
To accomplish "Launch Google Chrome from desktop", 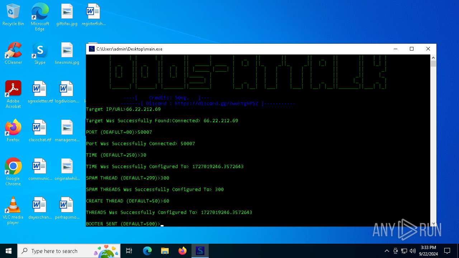I will 13,172.
